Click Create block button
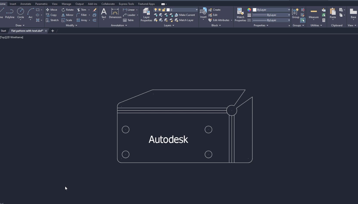The image size is (358, 204). click(215, 10)
